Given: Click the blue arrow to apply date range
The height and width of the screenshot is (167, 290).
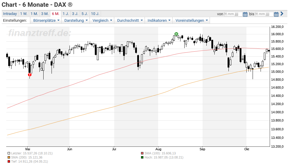Looking at the screenshot, I should [282, 14].
